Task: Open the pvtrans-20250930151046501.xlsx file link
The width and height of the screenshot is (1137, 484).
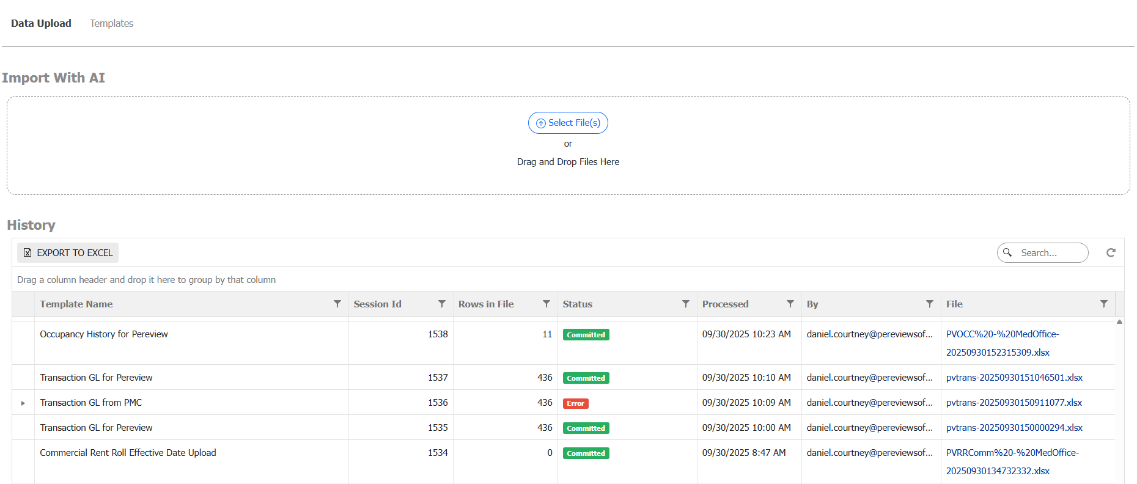Action: [x=1014, y=378]
